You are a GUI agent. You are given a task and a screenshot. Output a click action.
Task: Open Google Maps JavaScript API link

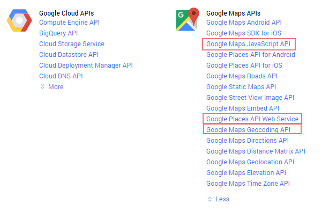[x=248, y=44]
